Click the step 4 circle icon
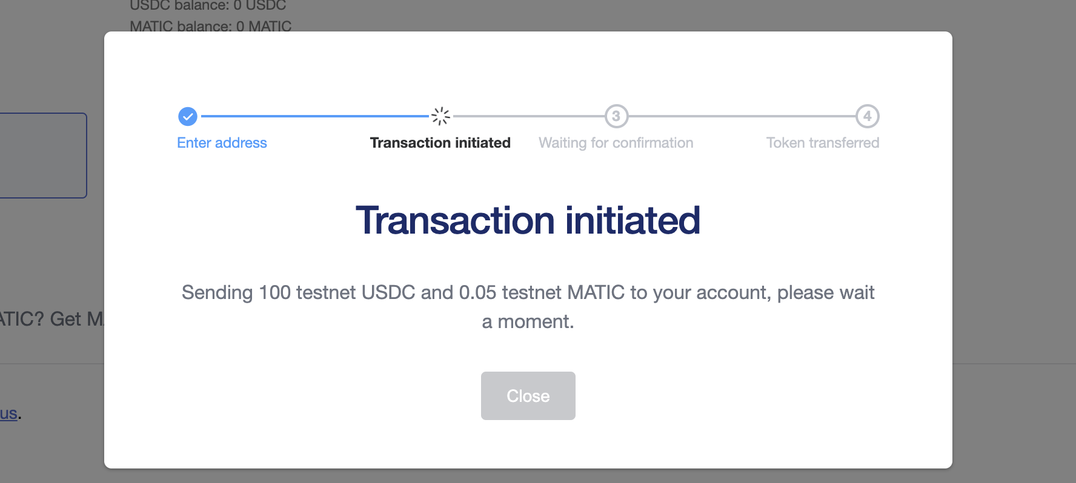The height and width of the screenshot is (483, 1076). [868, 116]
